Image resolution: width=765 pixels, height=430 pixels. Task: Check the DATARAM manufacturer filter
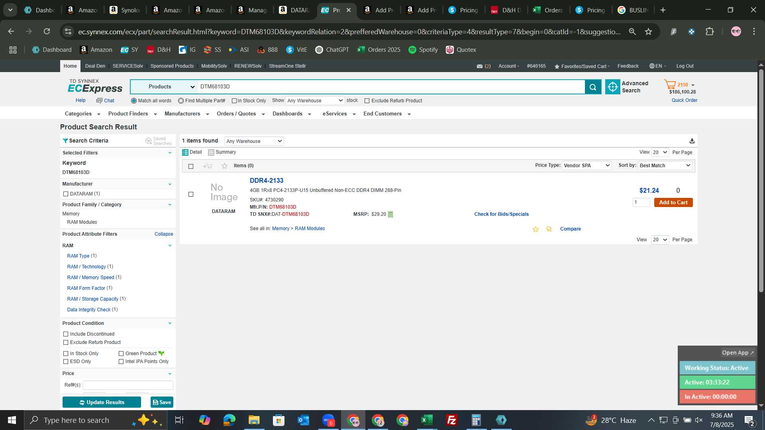[66, 194]
